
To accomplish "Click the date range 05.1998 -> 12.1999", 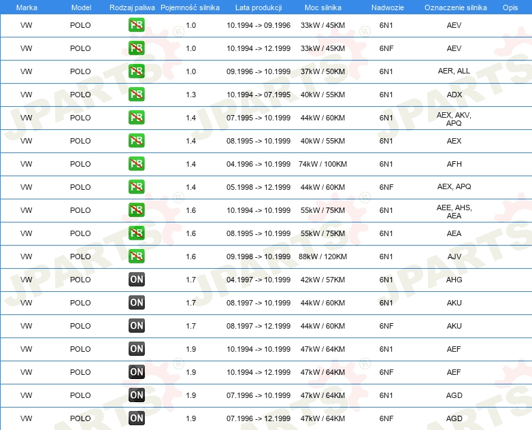I will [x=259, y=187].
